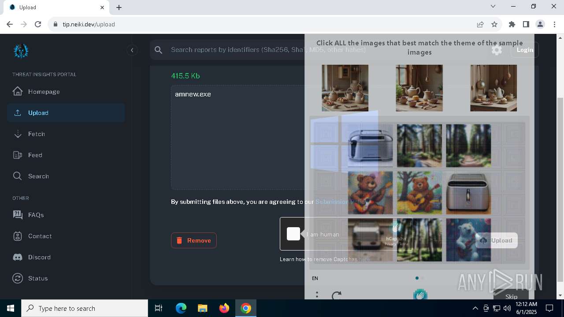Click the Discord icon in sidebar

[18, 257]
